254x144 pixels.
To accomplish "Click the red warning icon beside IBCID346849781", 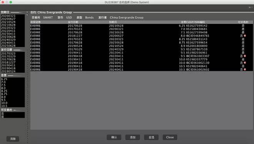I will pyautogui.click(x=245, y=36).
